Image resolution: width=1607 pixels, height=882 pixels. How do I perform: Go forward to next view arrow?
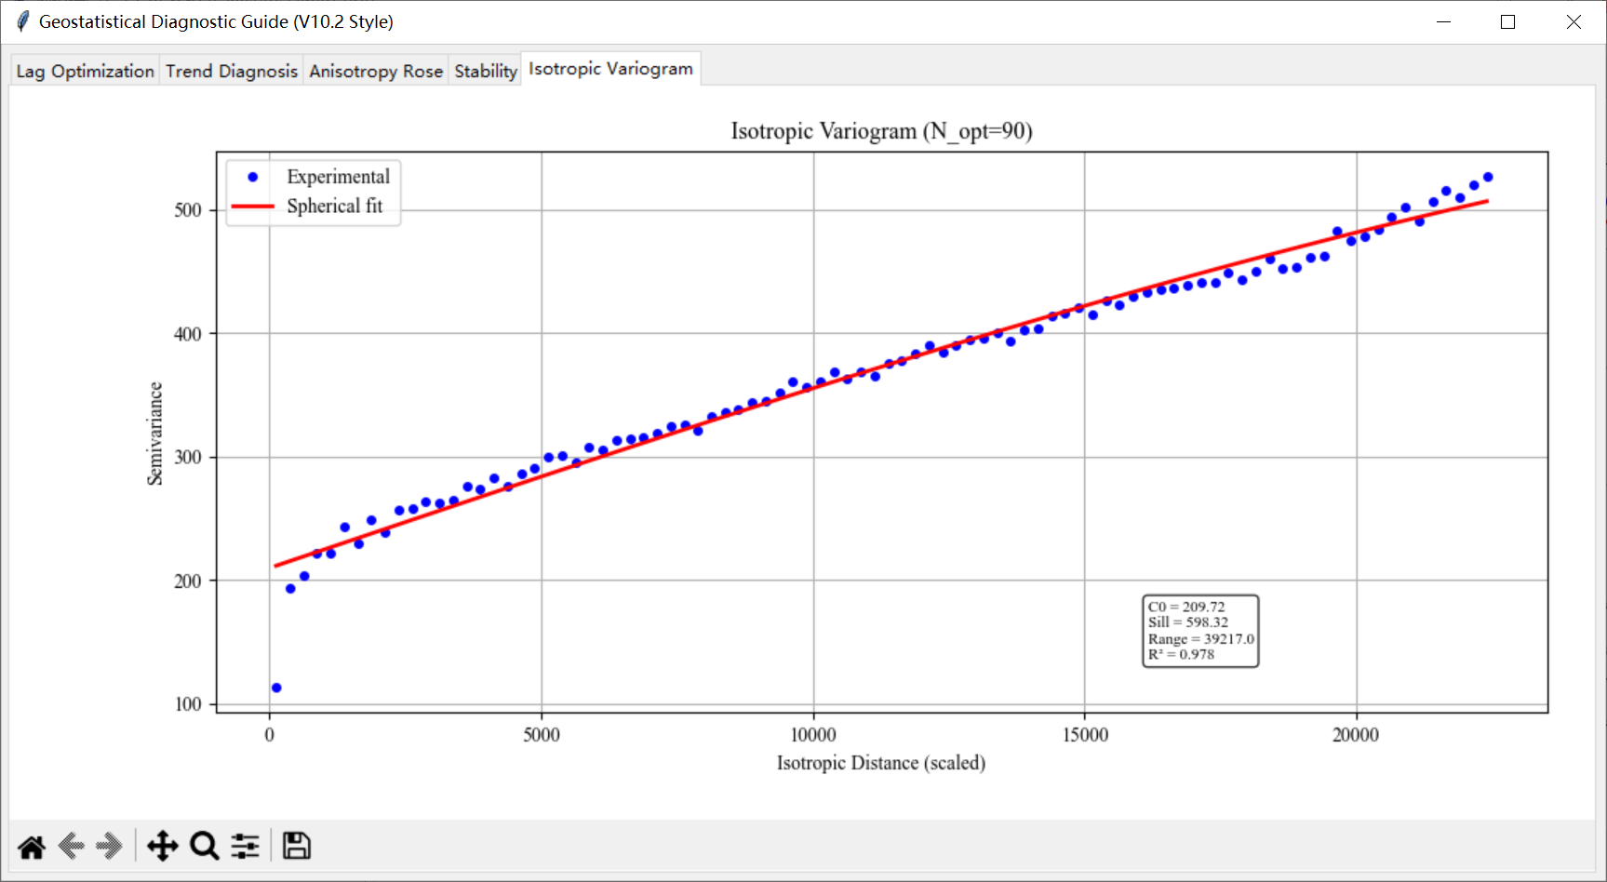pyautogui.click(x=110, y=847)
